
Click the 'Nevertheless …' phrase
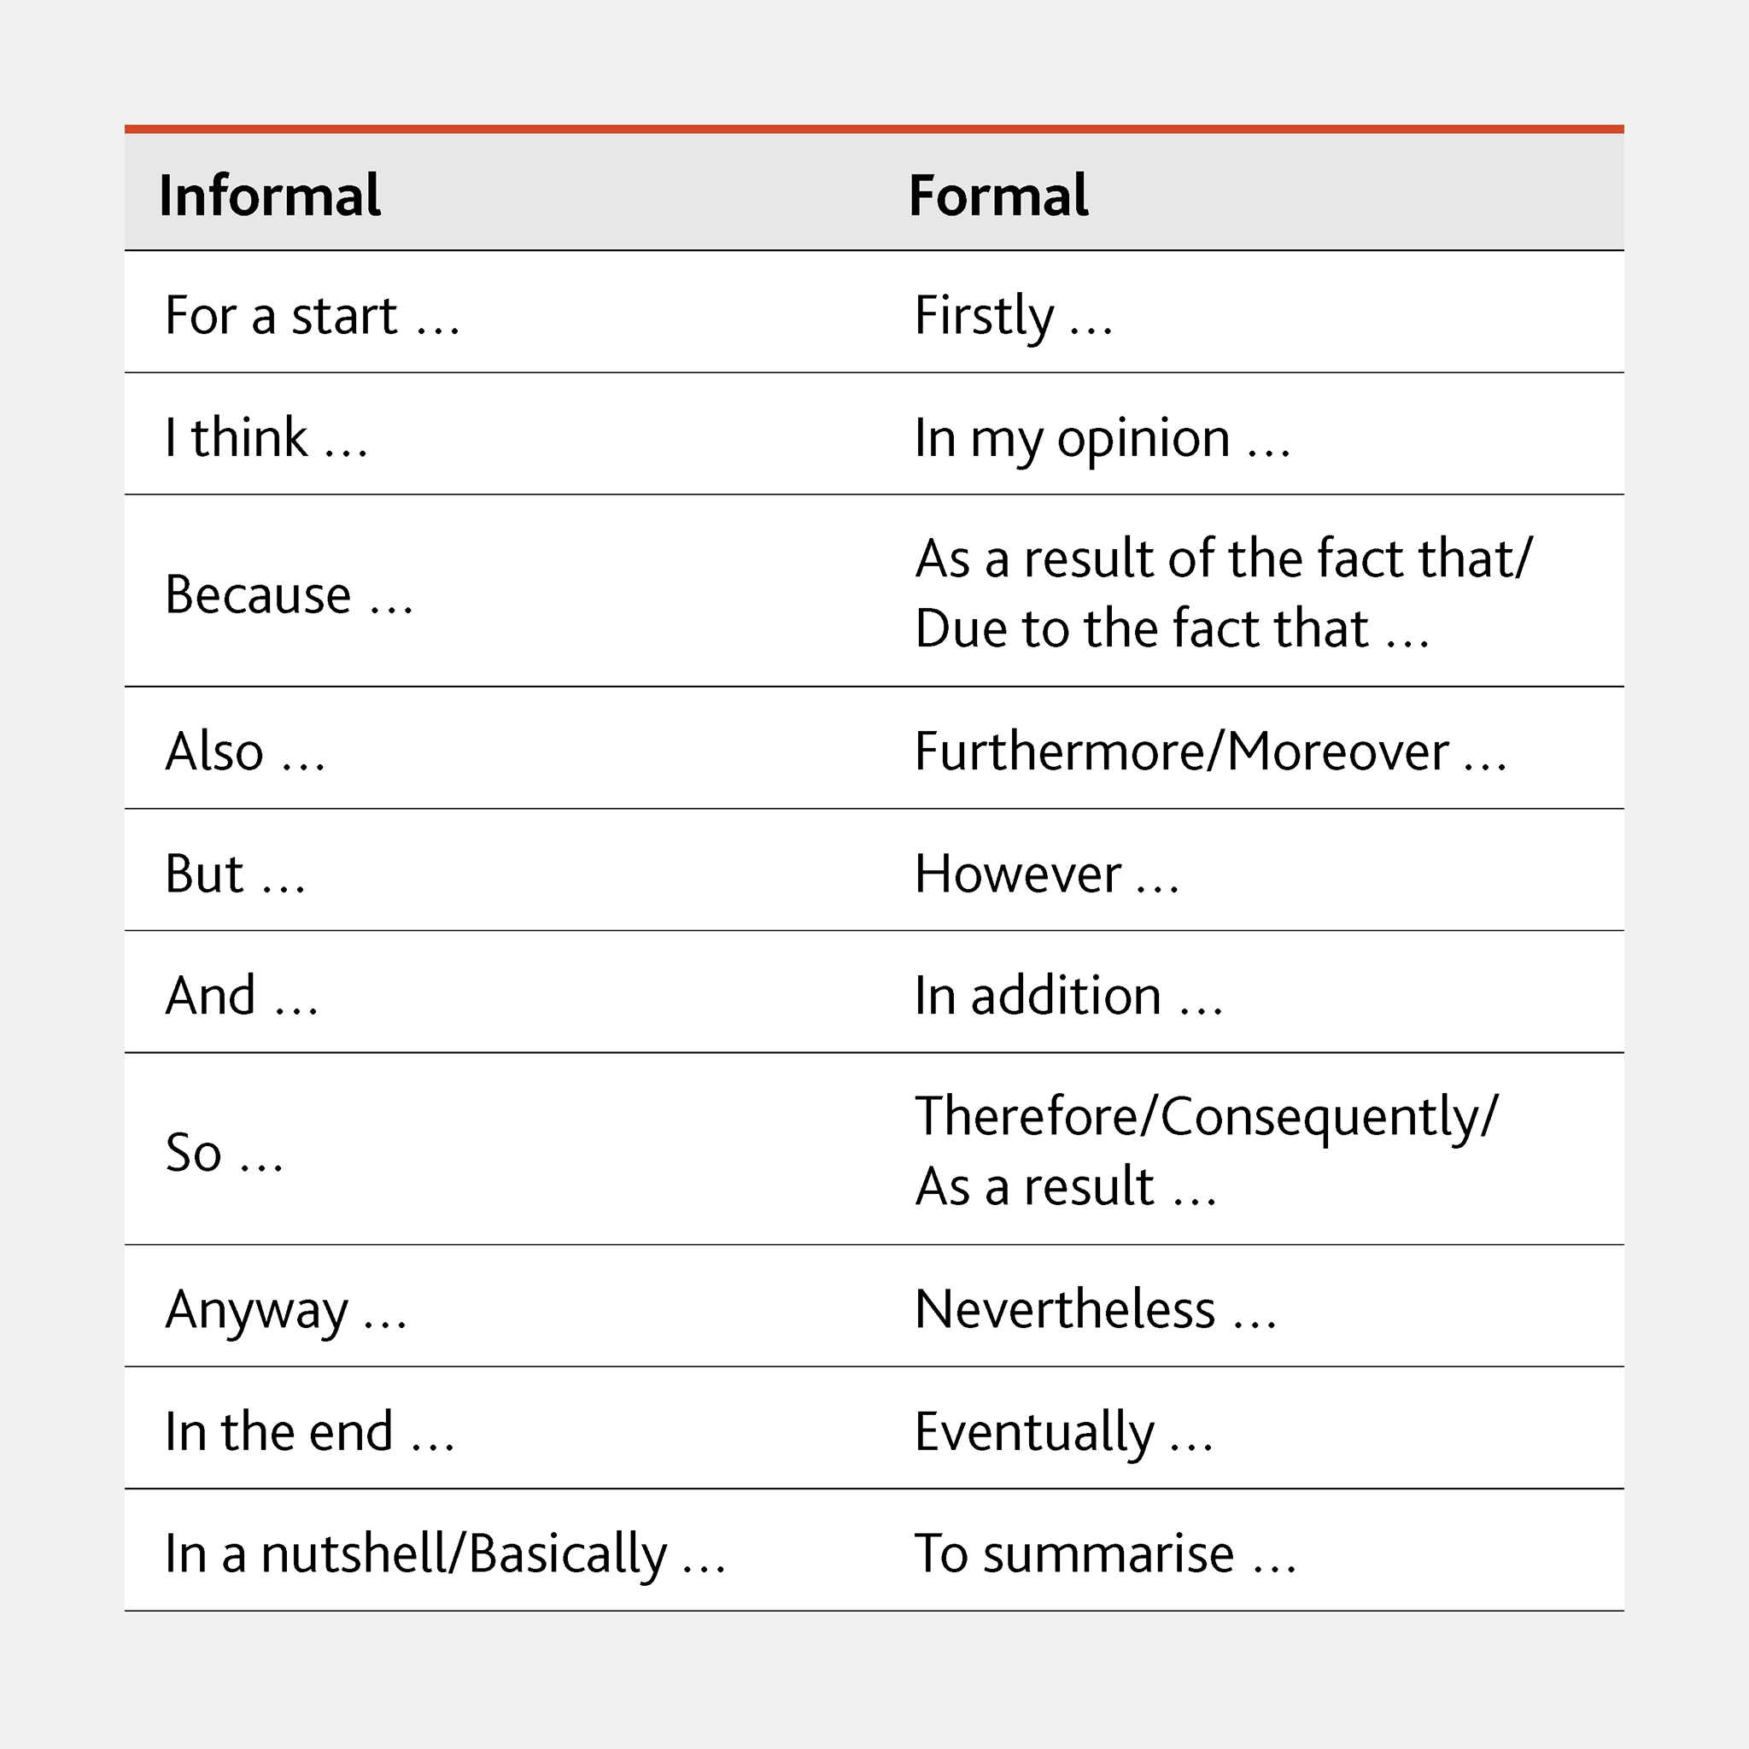click(1096, 1309)
